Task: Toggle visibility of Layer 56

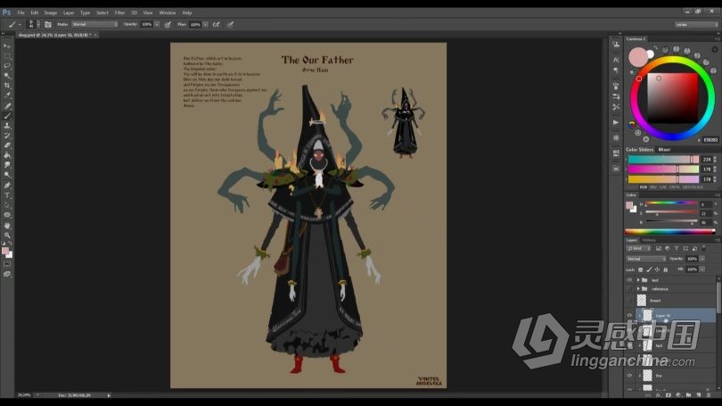Action: tap(629, 316)
